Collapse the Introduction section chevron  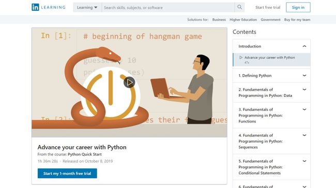coord(304,46)
